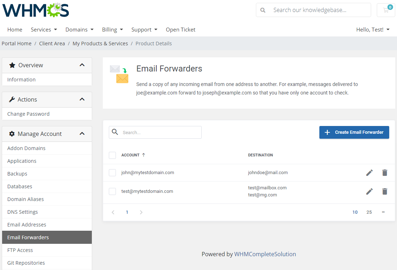Click the johndoe@mail.com destination cell
The image size is (397, 270).
pos(268,173)
